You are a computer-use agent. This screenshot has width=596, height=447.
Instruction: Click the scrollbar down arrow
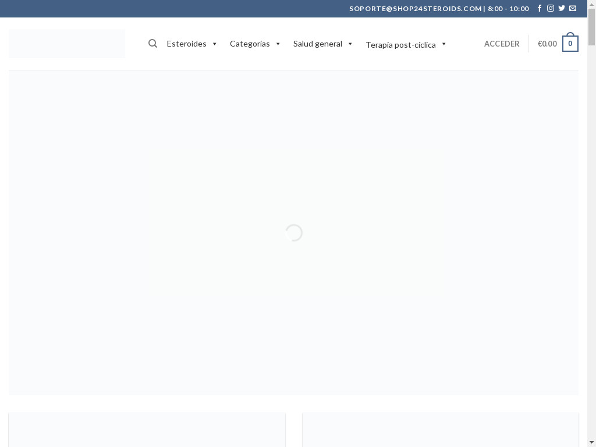[x=591, y=442]
